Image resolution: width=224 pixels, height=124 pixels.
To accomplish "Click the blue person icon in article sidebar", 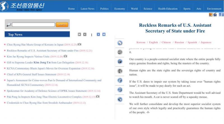I will pyautogui.click(x=120, y=90).
